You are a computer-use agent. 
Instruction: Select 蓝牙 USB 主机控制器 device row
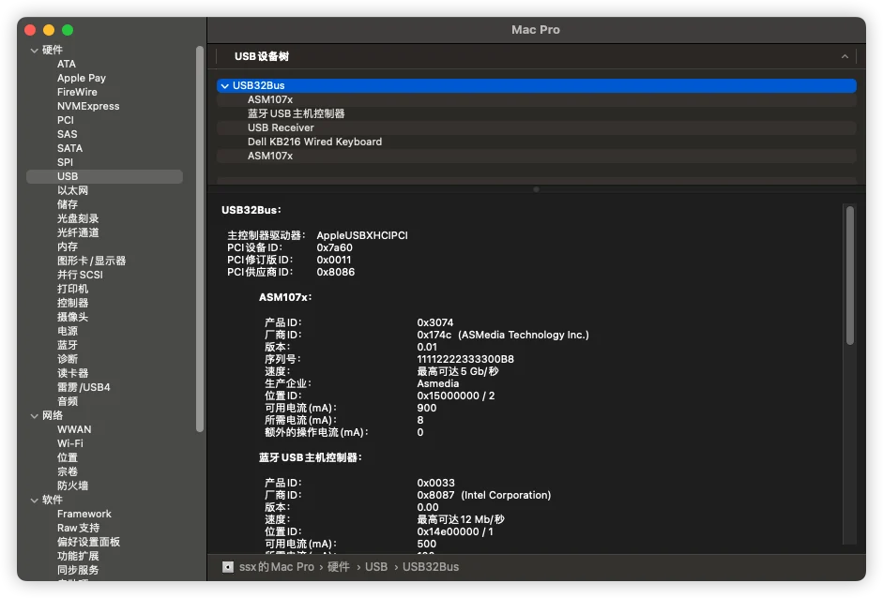click(537, 114)
